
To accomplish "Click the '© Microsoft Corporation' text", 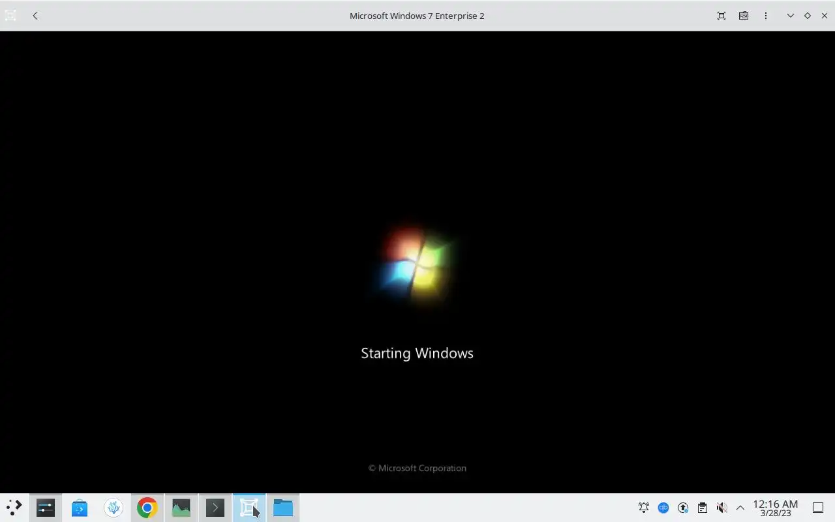I will 417,468.
